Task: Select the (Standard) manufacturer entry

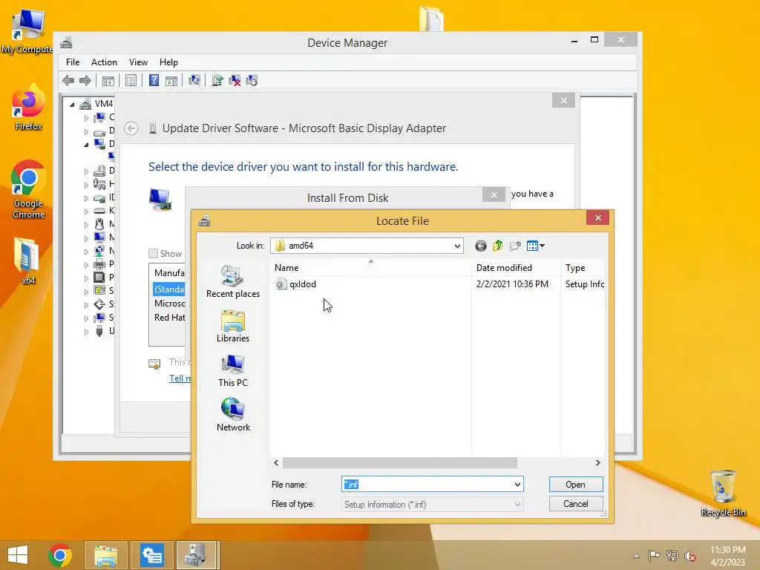Action: click(168, 289)
